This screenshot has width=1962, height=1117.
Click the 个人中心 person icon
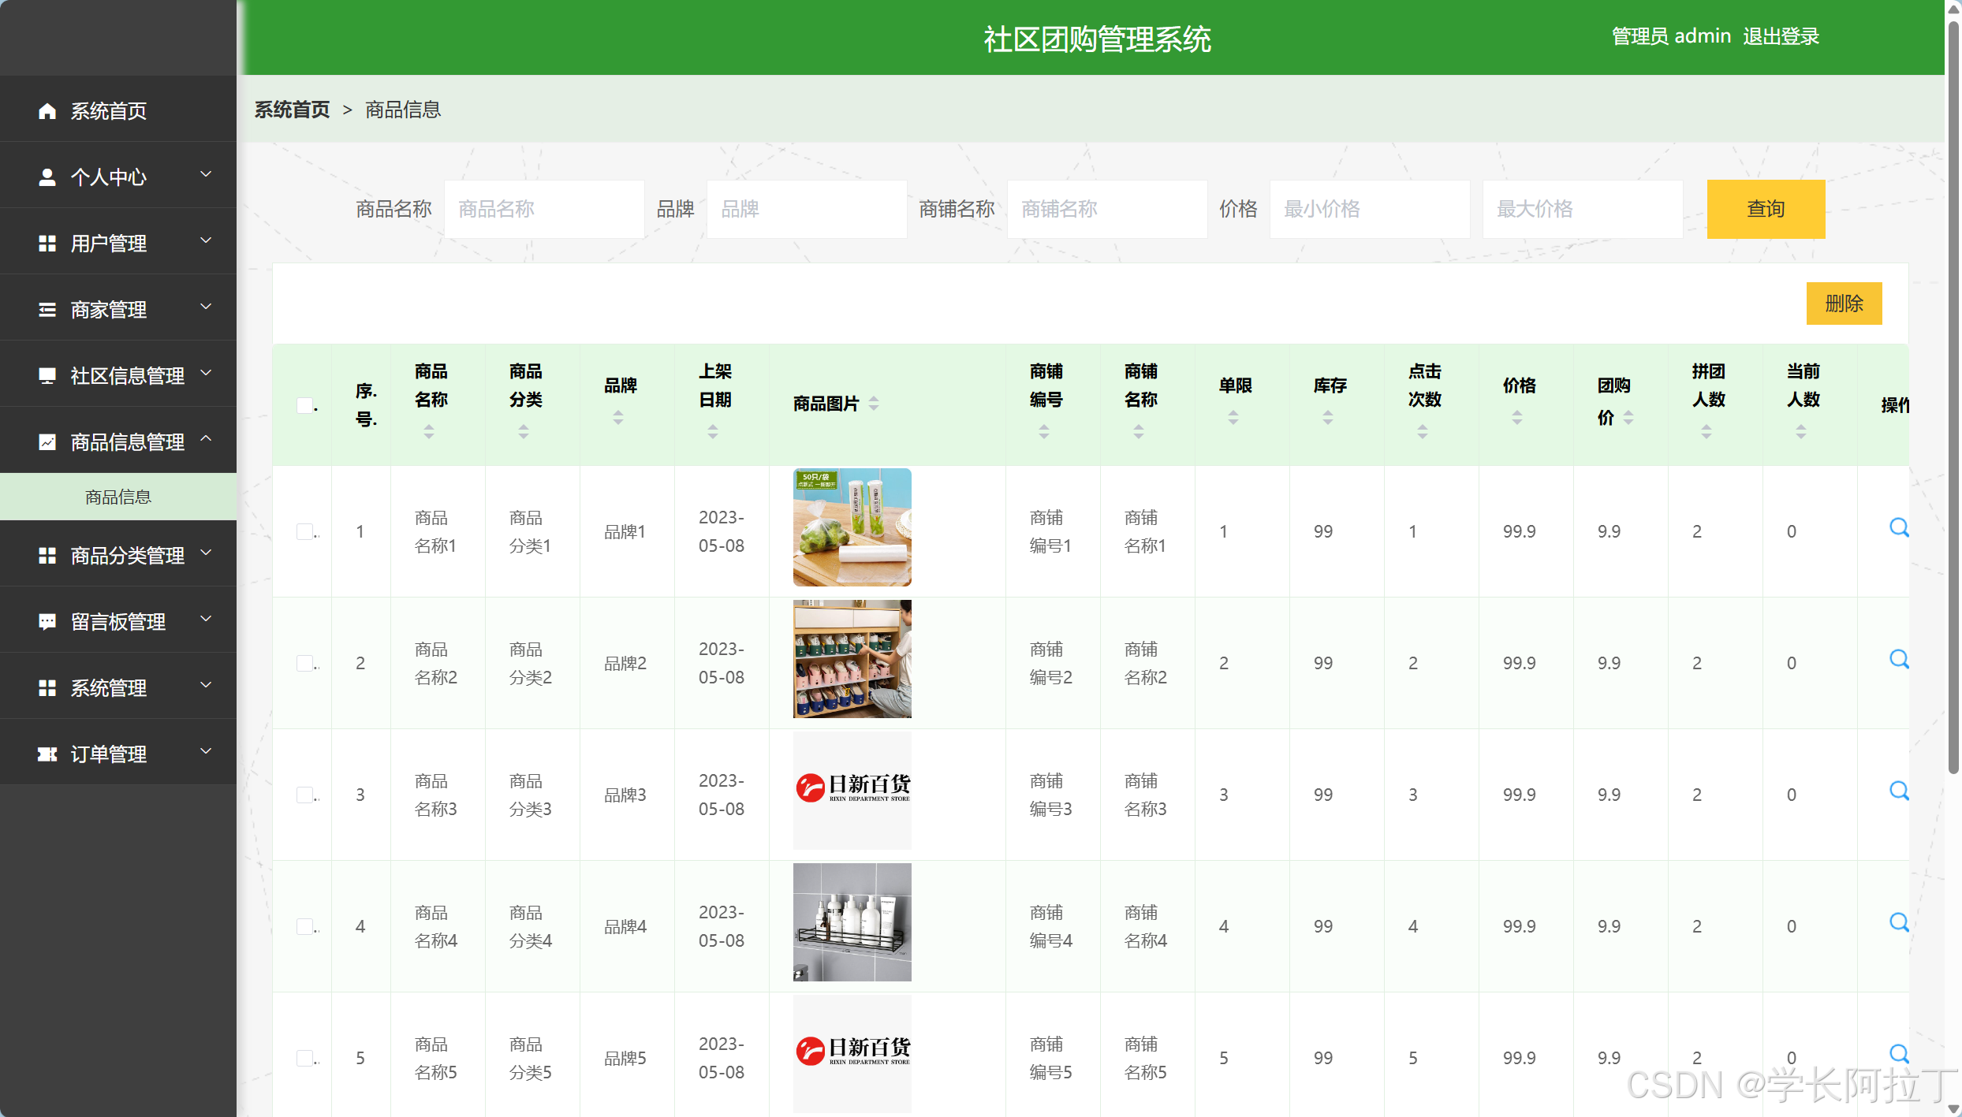[47, 177]
